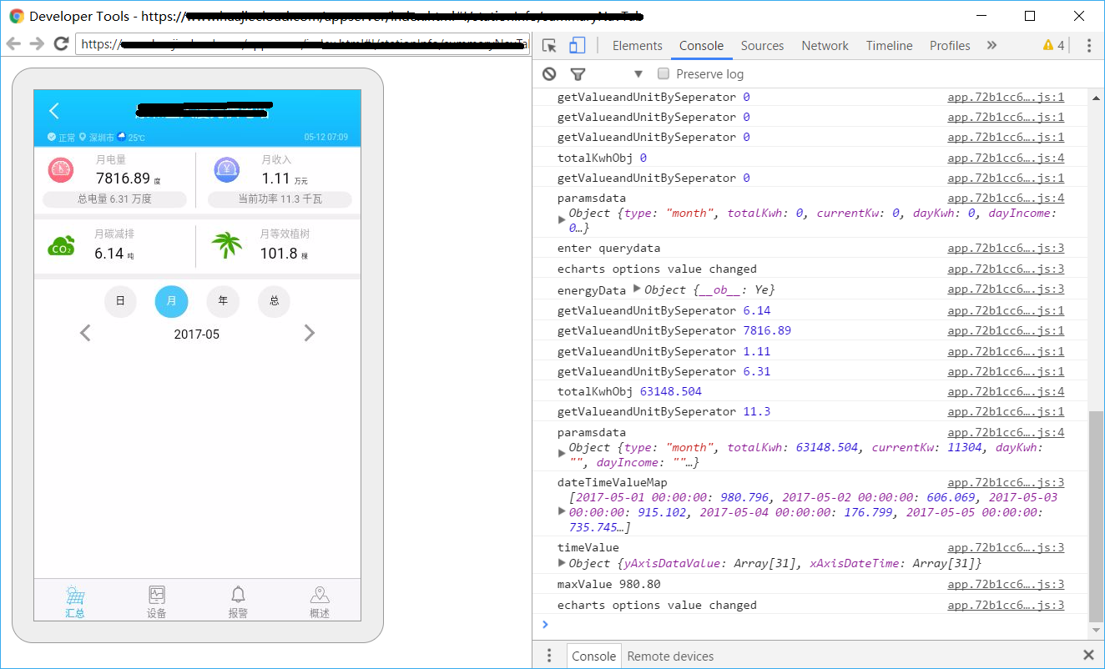Click the 当前功率 11.3 千瓦 pill

(x=280, y=199)
